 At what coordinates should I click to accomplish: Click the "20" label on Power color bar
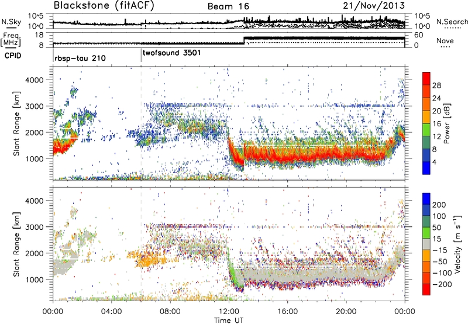(436, 111)
